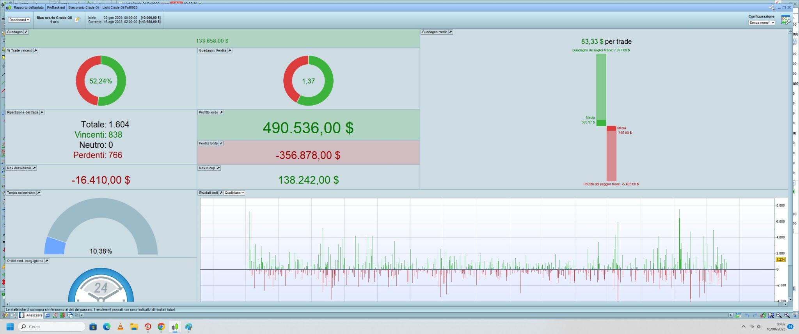The height and width of the screenshot is (334, 799).
Task: Open Ripartizione dei trade settings wrench
Action: click(42, 112)
